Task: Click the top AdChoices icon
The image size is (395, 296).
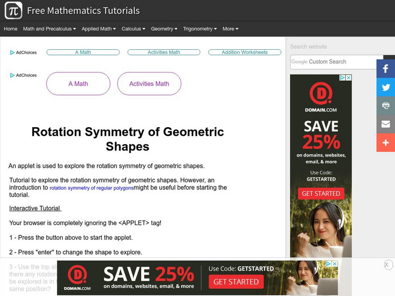Action: point(12,52)
